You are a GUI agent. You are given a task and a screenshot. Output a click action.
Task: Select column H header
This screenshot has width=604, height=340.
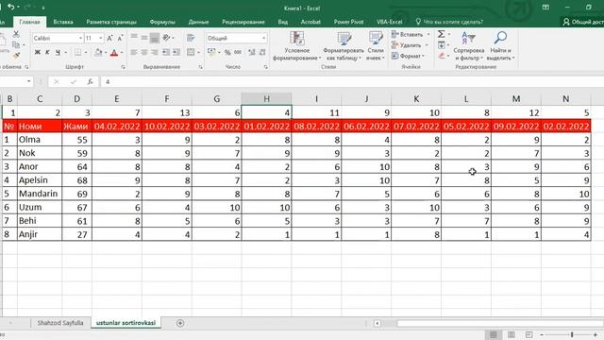click(x=266, y=99)
